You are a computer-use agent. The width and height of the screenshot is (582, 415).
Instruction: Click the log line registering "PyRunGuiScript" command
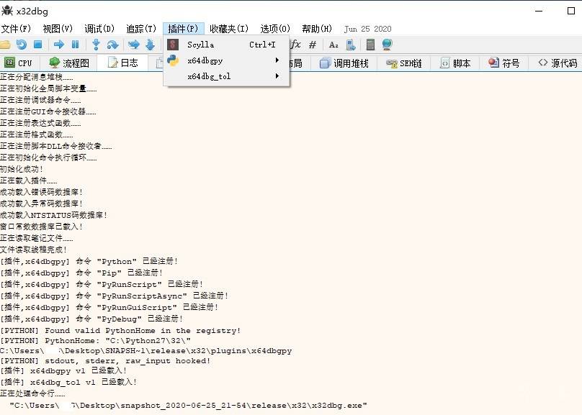click(109, 307)
